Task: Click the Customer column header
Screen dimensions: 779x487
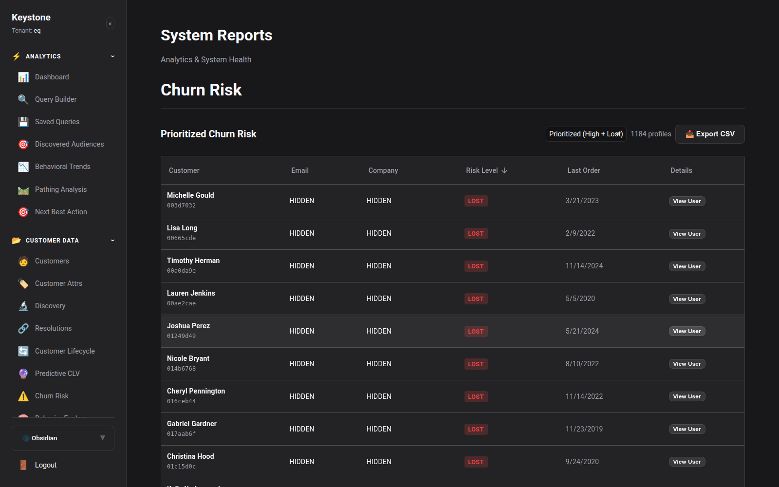Action: (184, 170)
